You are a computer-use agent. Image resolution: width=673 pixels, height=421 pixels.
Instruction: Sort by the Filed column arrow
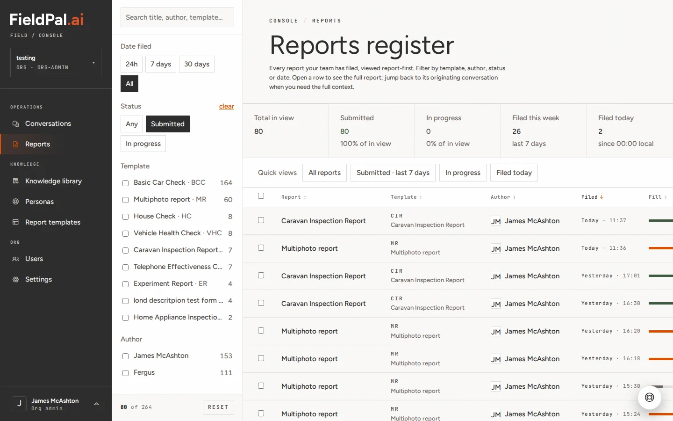601,197
